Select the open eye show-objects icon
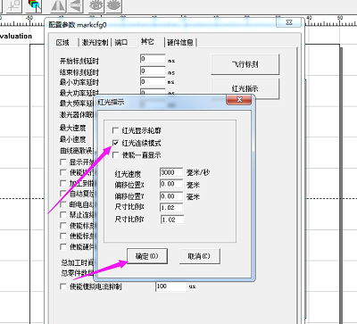The height and width of the screenshot is (324, 357). click(96, 6)
